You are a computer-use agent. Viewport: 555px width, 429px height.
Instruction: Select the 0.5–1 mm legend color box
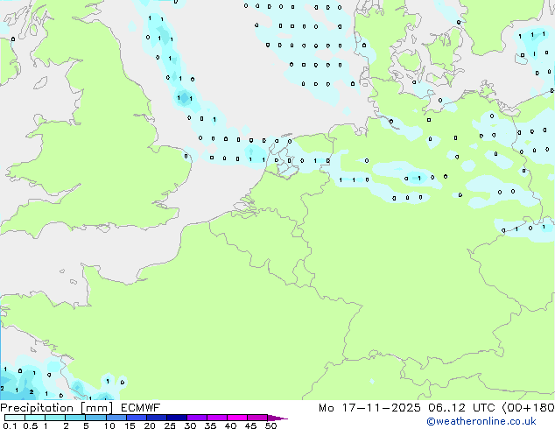click(35, 418)
